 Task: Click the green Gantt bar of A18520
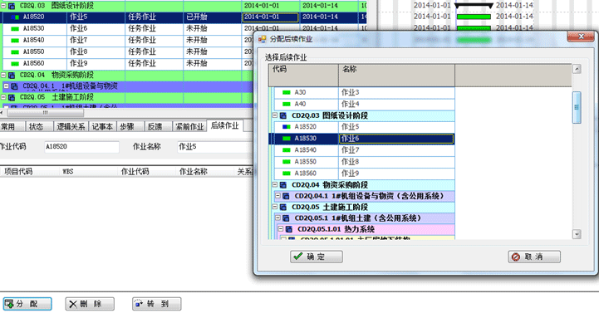click(x=474, y=17)
